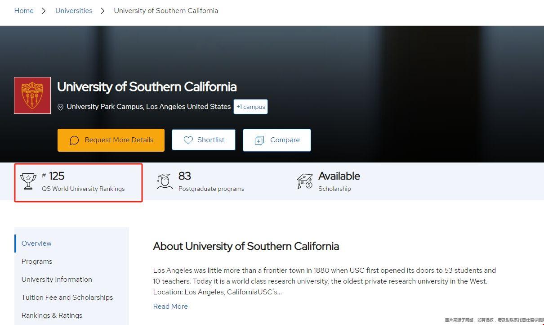This screenshot has width=544, height=325.
Task: Click the University of Southern California banner title
Action: coord(147,86)
